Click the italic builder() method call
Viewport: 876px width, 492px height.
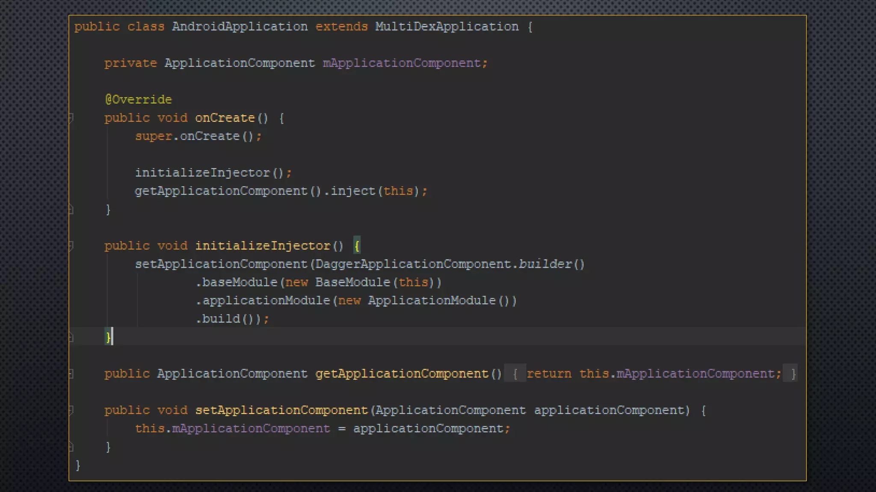[x=552, y=264]
